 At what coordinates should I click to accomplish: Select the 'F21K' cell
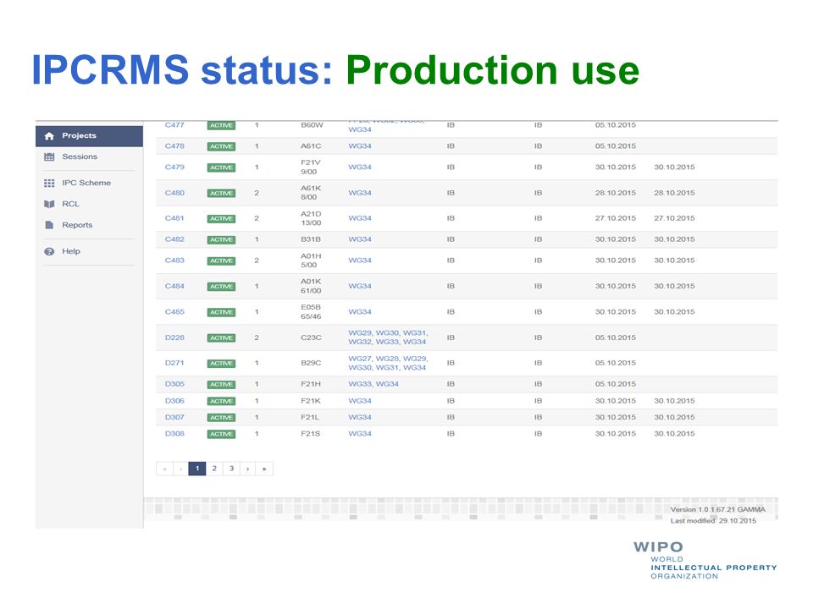click(311, 401)
